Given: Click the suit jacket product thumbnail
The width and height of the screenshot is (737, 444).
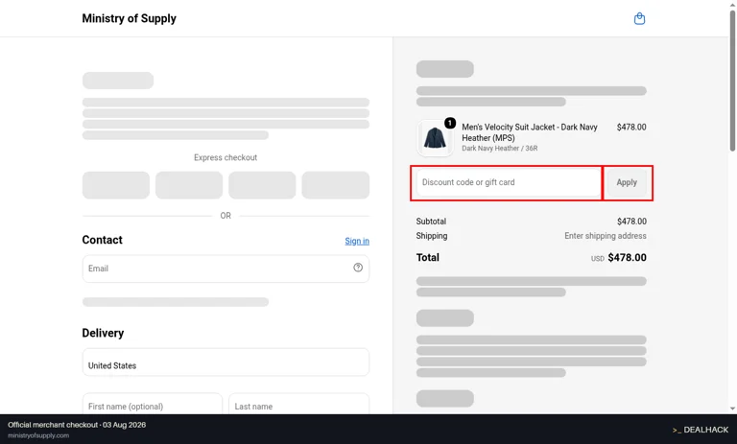Looking at the screenshot, I should [x=435, y=138].
